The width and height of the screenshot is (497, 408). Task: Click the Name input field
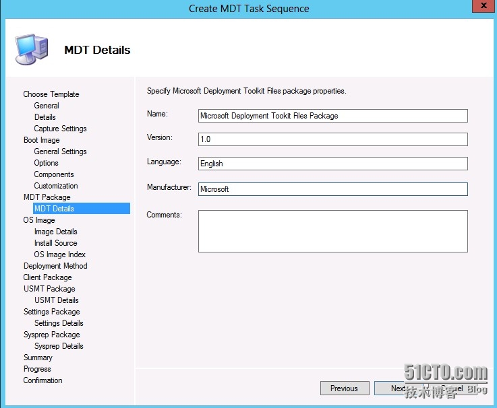coord(333,116)
